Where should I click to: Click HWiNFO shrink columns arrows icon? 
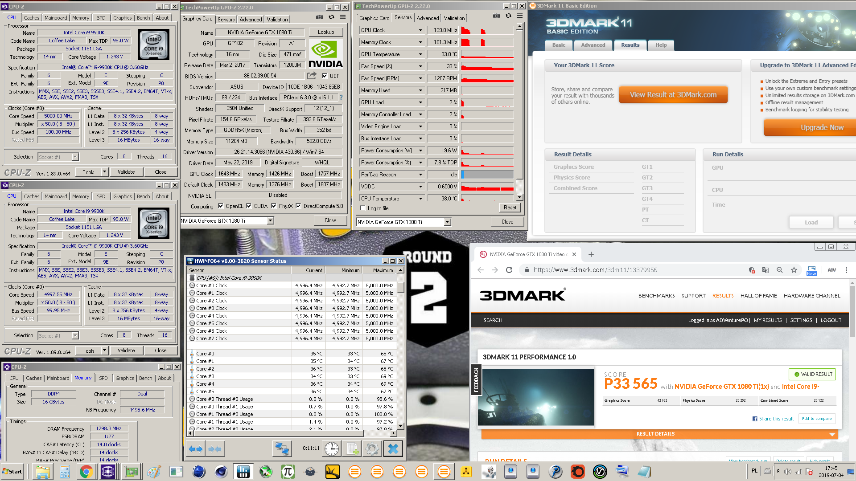(215, 449)
